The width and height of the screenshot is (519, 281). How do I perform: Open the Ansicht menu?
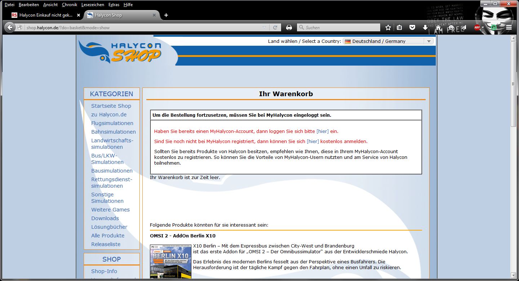50,5
